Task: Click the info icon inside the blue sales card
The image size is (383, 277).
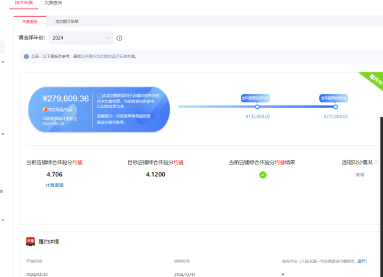Action: tap(100, 96)
